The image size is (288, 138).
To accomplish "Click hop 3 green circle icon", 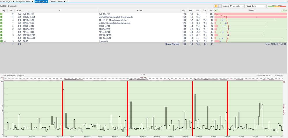I will point(1,20).
